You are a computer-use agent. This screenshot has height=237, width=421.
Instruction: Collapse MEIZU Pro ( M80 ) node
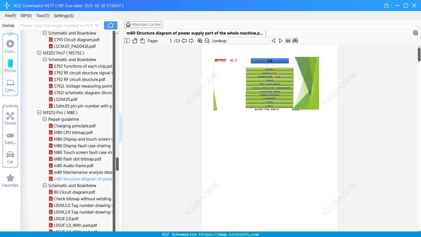(x=39, y=112)
